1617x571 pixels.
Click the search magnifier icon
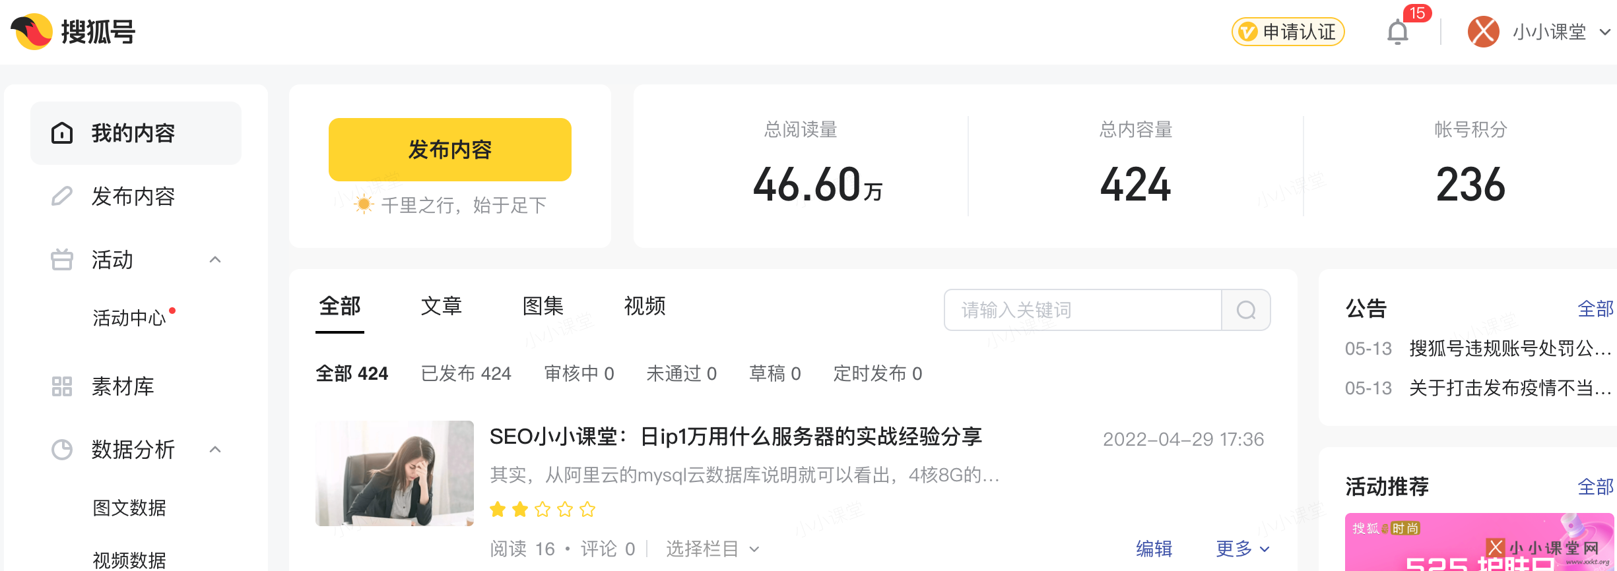coord(1246,309)
